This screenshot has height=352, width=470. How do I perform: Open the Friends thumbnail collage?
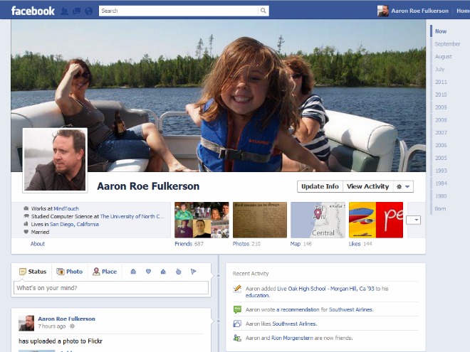coord(202,220)
